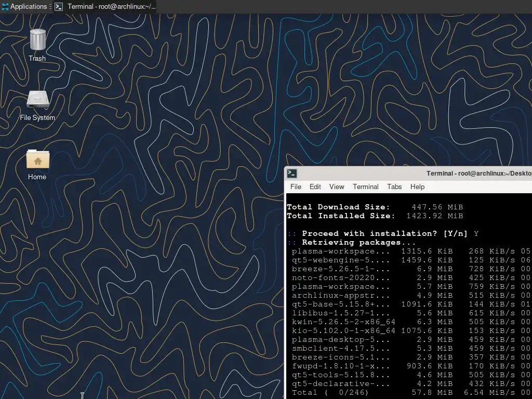
Task: Open the File System desktop icon
Action: pos(37,106)
